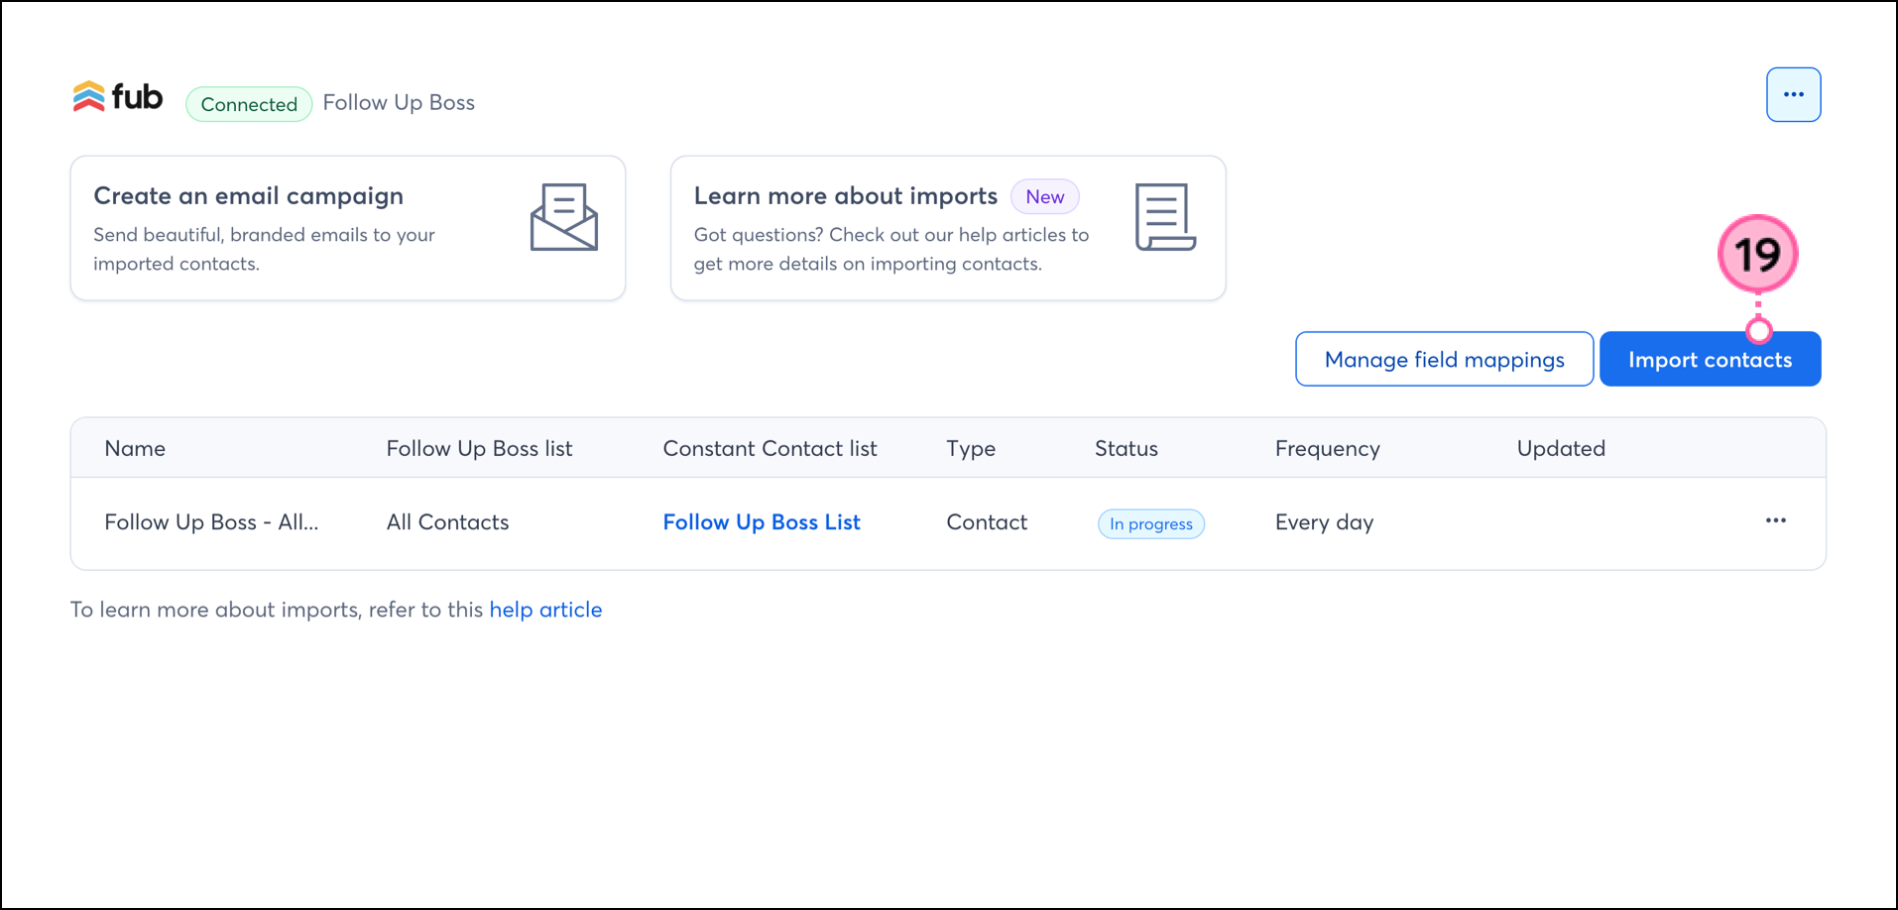This screenshot has width=1898, height=910.
Task: Click the Follow Up Boss list column header
Action: click(x=479, y=448)
